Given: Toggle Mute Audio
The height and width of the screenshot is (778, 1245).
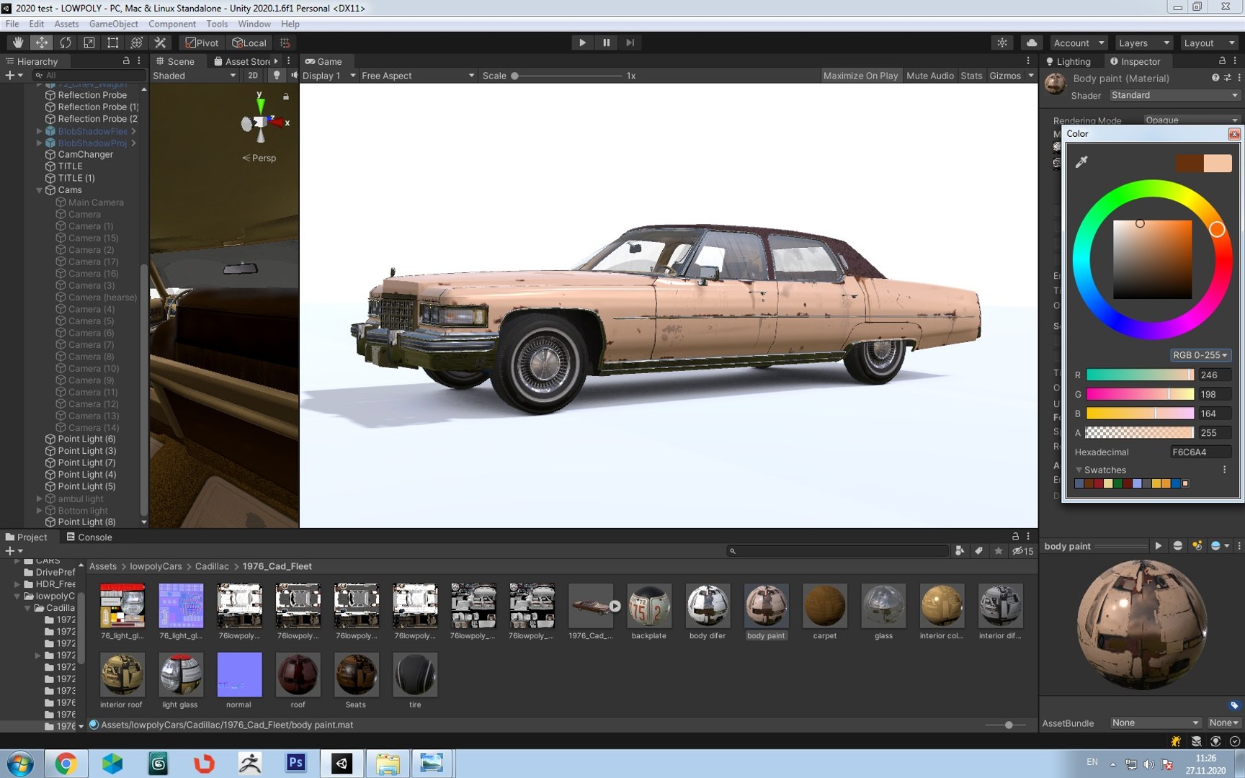Looking at the screenshot, I should 929,76.
